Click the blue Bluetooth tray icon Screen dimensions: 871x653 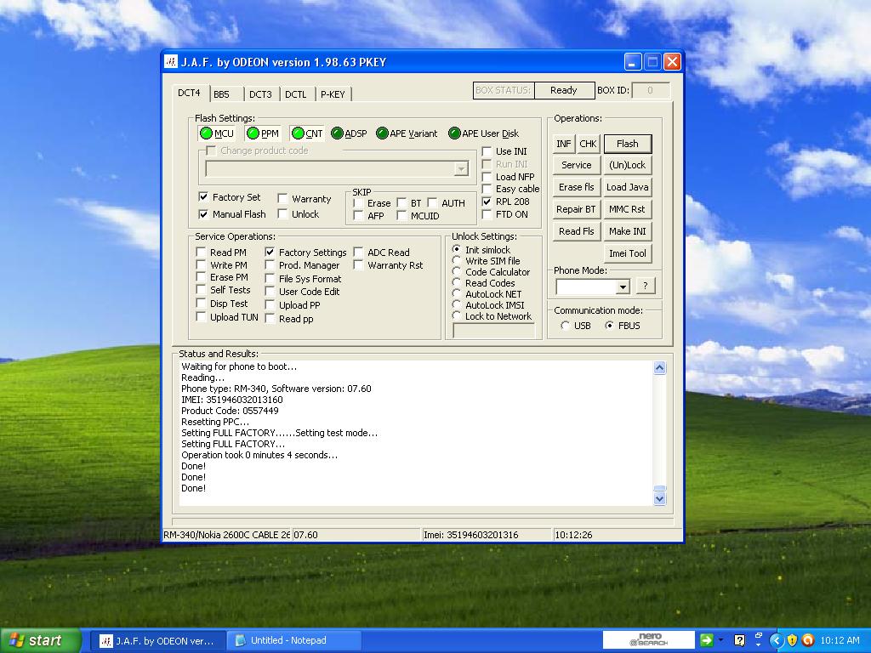777,640
